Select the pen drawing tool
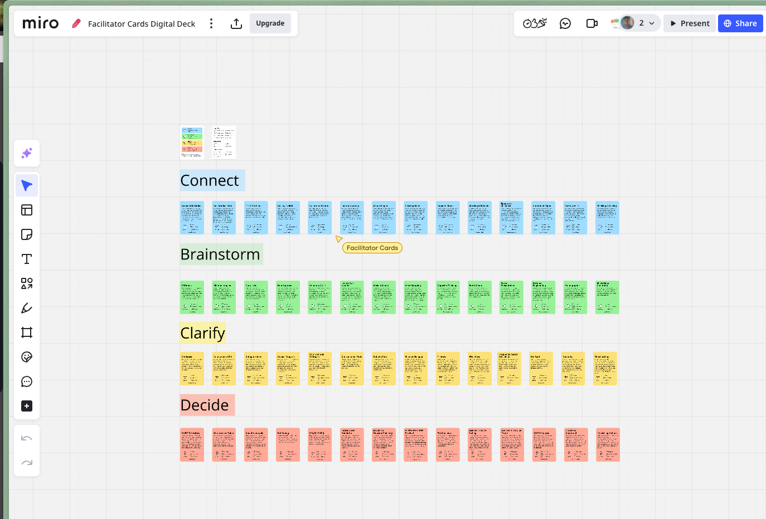This screenshot has width=766, height=519. 27,308
